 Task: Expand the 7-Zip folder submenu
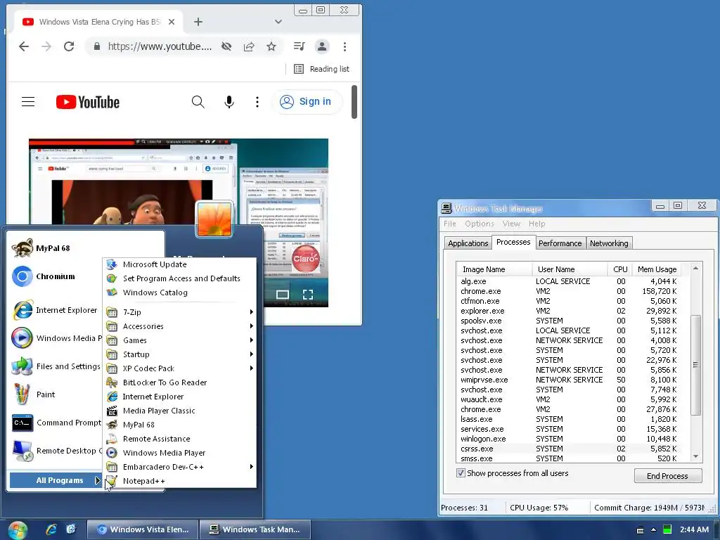click(x=179, y=312)
